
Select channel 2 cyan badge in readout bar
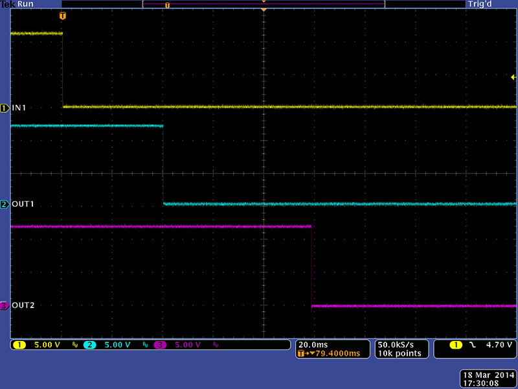pos(89,345)
